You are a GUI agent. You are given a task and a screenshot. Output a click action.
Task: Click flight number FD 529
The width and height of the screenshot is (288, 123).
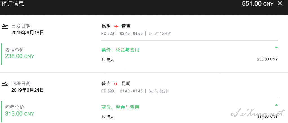(108, 34)
